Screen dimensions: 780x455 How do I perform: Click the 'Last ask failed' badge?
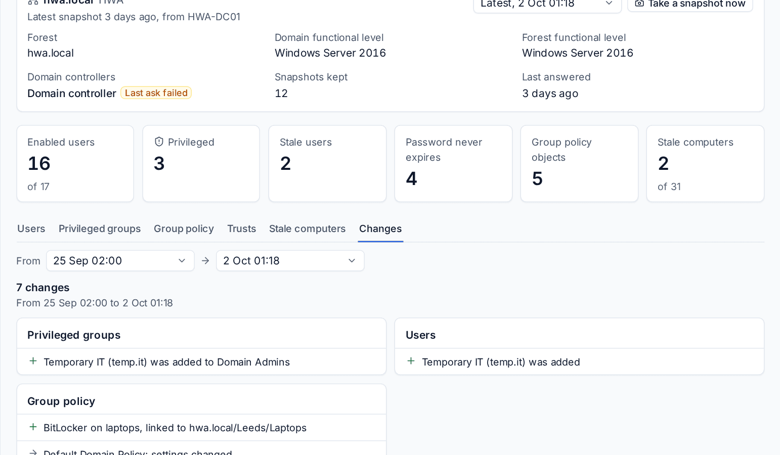point(156,93)
